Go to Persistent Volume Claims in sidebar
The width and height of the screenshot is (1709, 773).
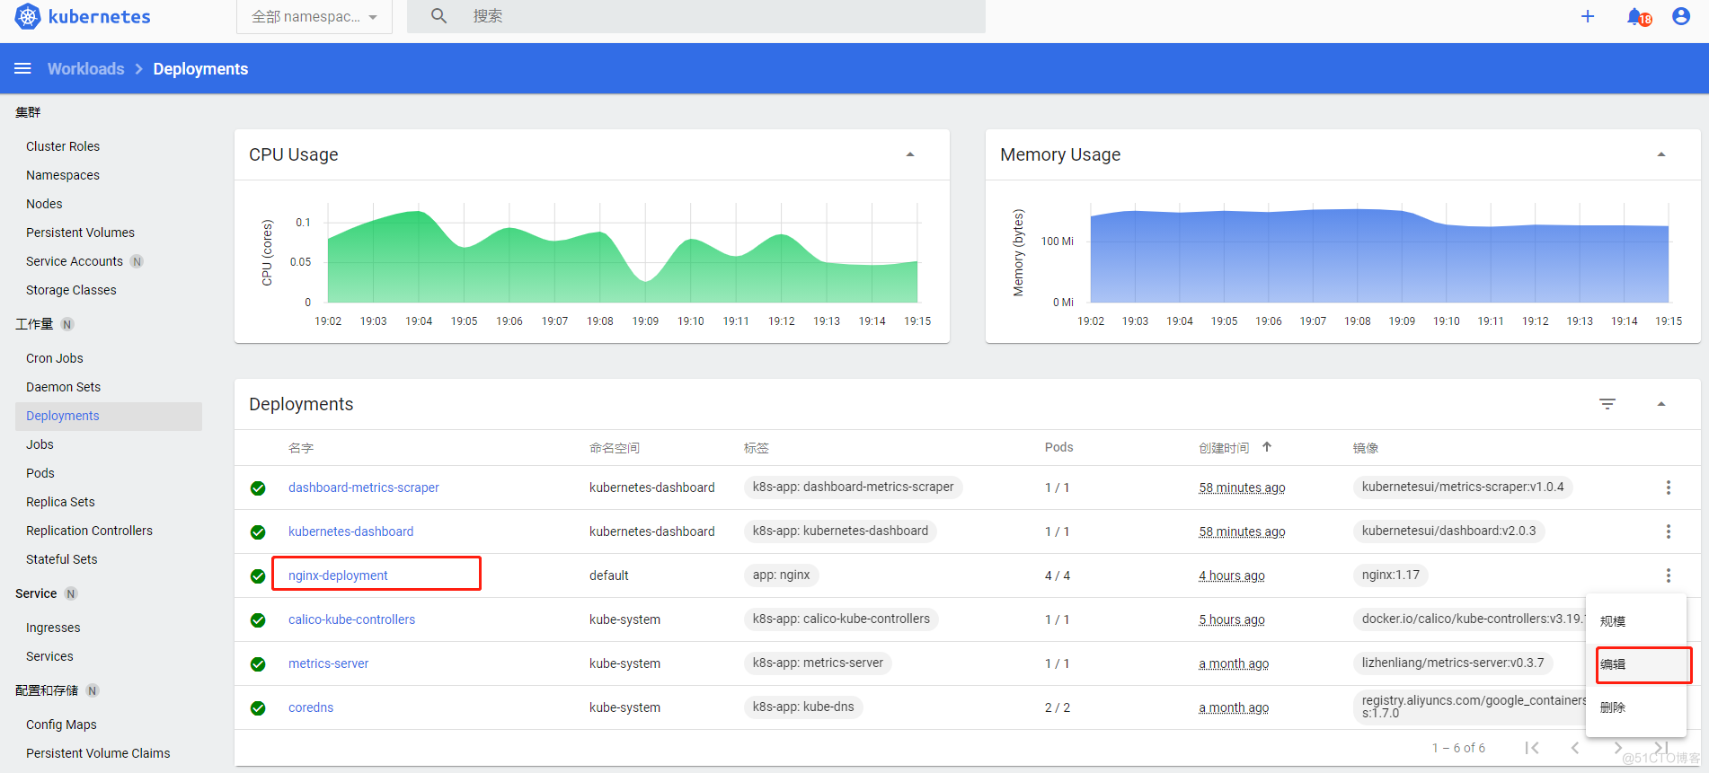coord(98,753)
